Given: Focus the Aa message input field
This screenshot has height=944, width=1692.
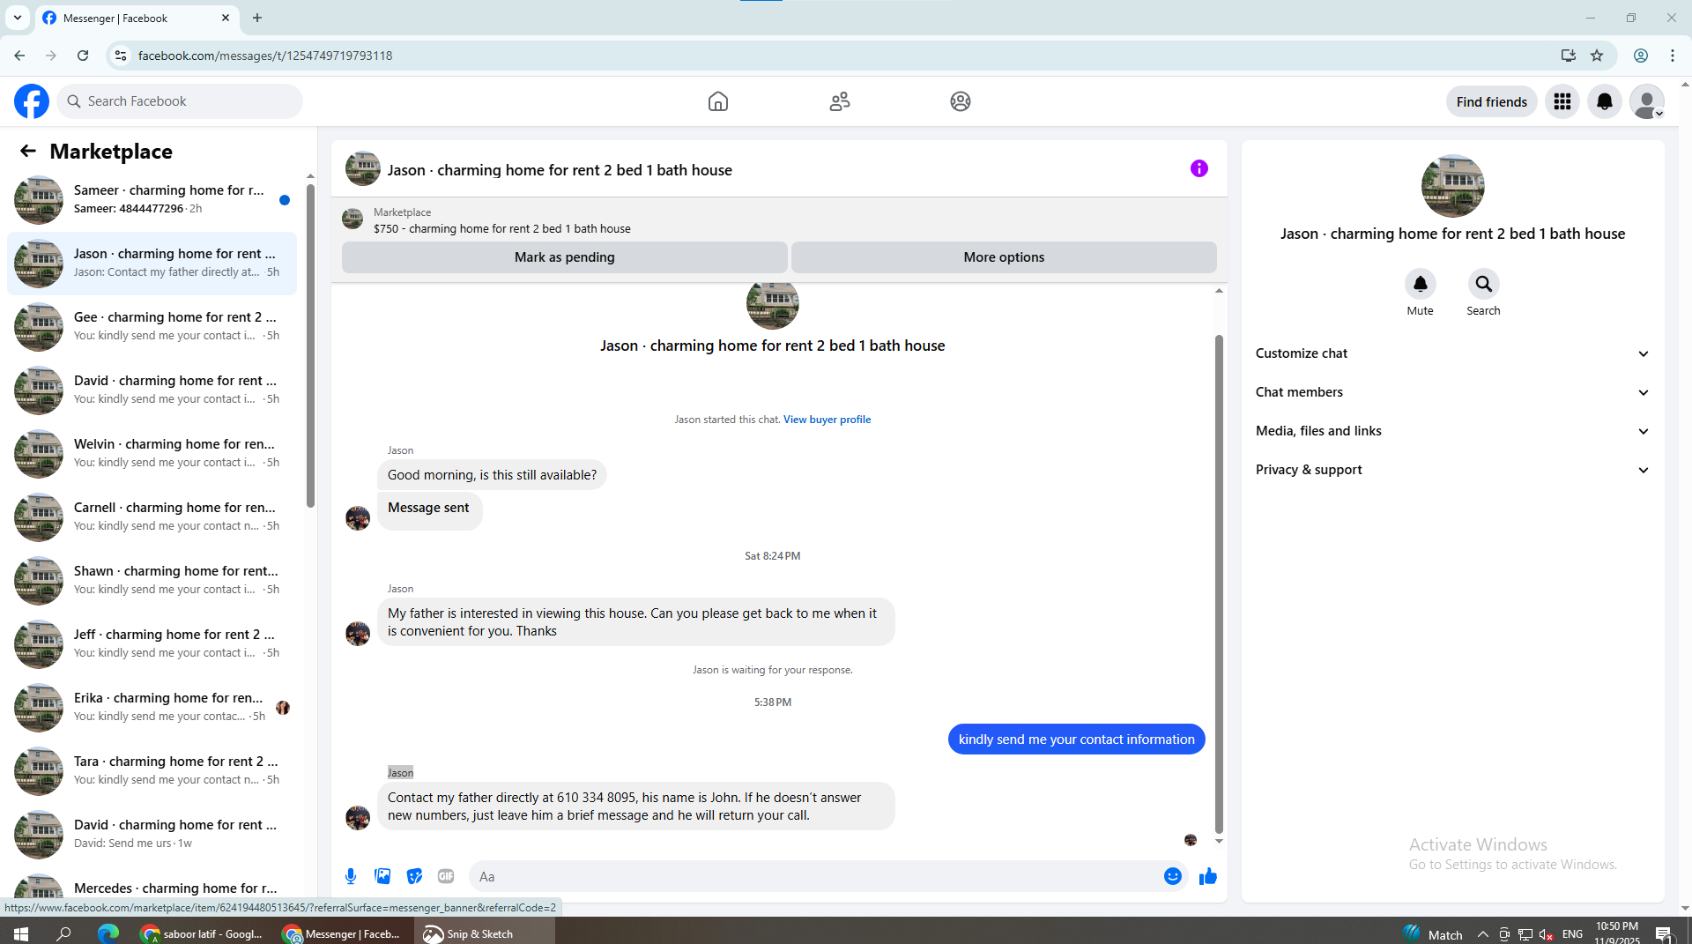Looking at the screenshot, I should [x=828, y=876].
